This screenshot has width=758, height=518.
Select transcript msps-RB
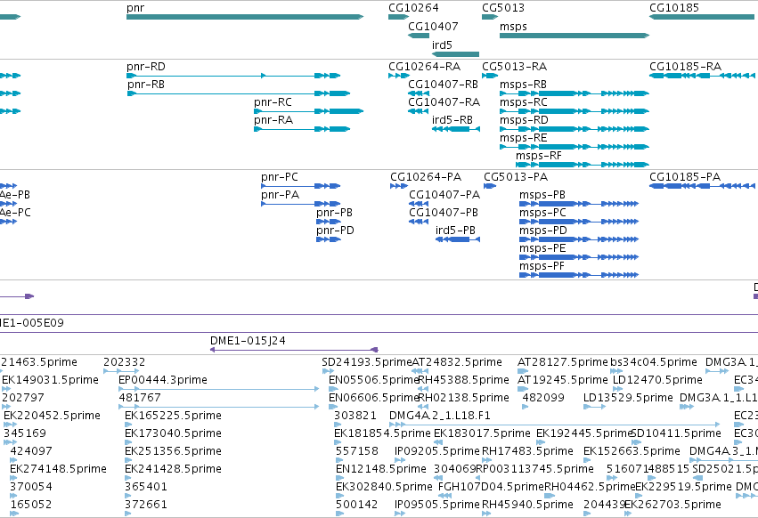(575, 93)
